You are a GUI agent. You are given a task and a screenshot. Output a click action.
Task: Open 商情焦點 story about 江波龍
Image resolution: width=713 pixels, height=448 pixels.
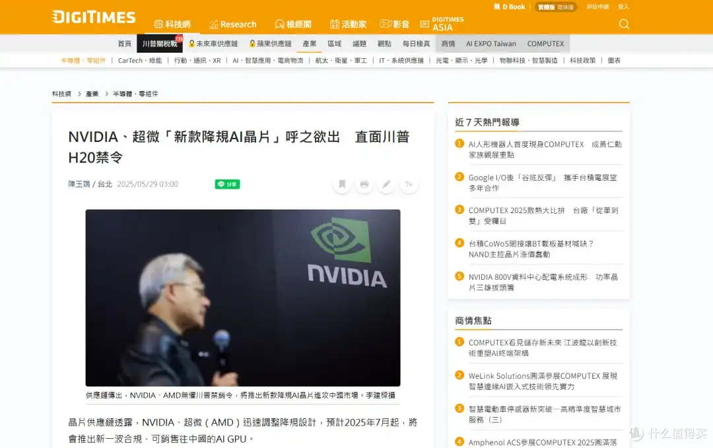(543, 348)
